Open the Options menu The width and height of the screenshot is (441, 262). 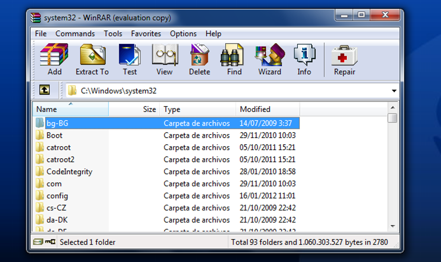tap(183, 34)
